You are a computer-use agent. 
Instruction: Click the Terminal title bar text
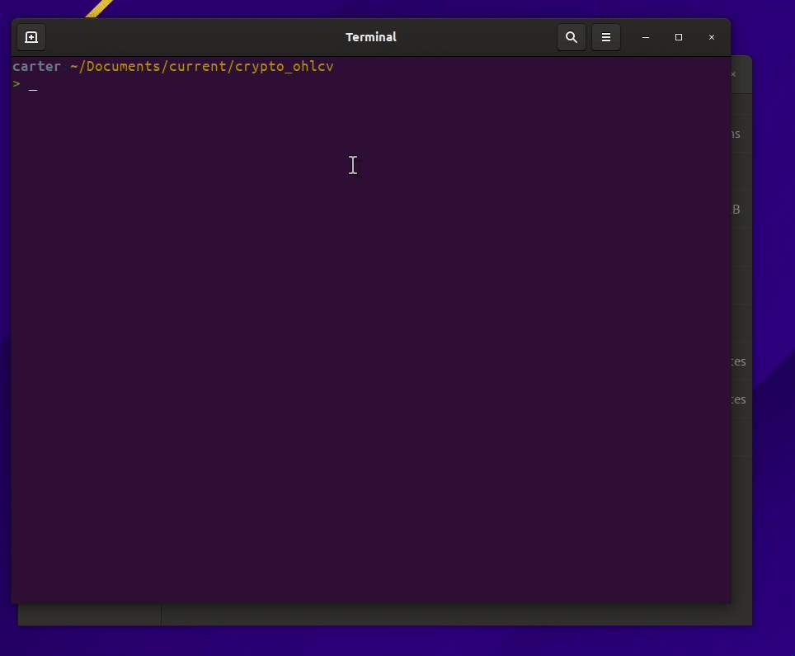point(371,37)
